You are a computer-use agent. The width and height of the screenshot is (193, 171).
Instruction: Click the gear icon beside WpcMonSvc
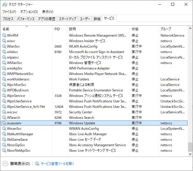pyautogui.click(x=4, y=85)
